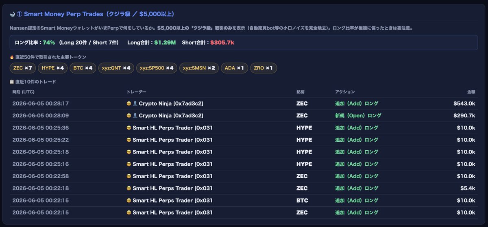Open Smart HL Perps Trader at 00:25:36
The height and width of the screenshot is (227, 488).
click(172, 128)
